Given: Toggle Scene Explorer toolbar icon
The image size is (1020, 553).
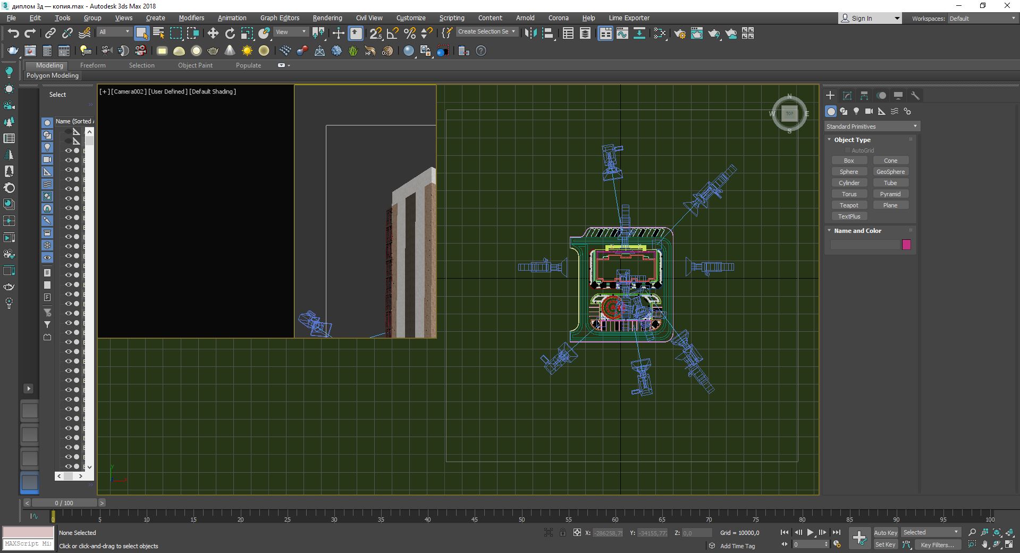Looking at the screenshot, I should coord(568,33).
